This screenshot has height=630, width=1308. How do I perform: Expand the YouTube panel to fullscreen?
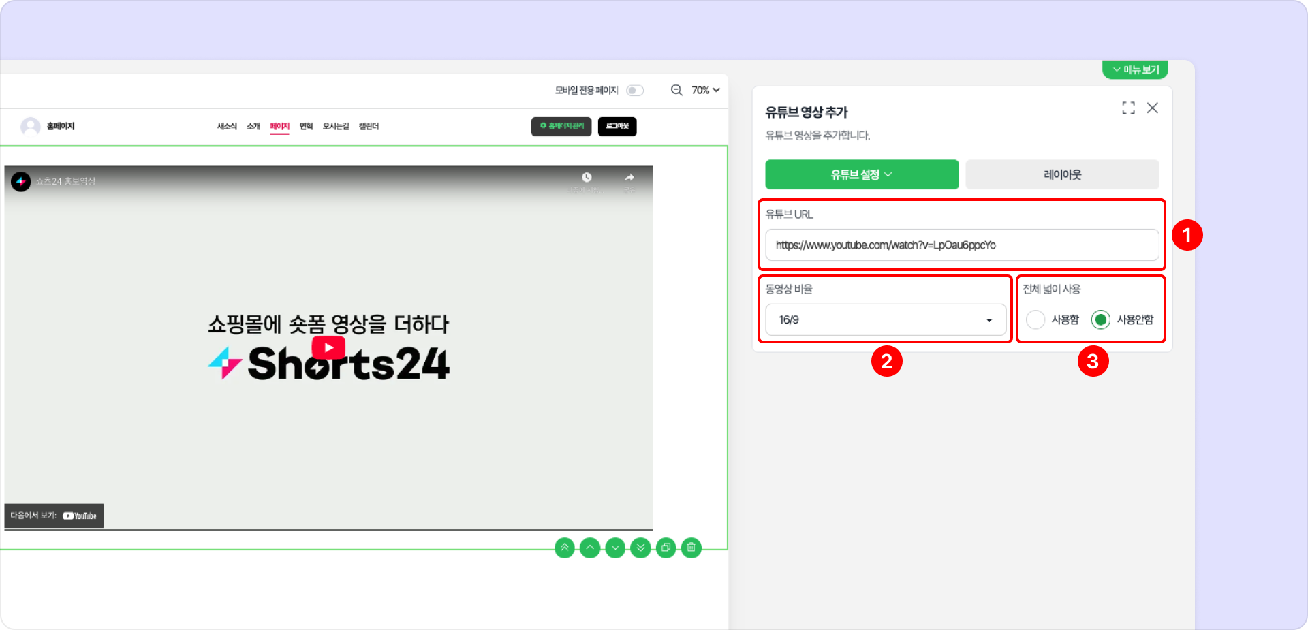tap(1128, 108)
